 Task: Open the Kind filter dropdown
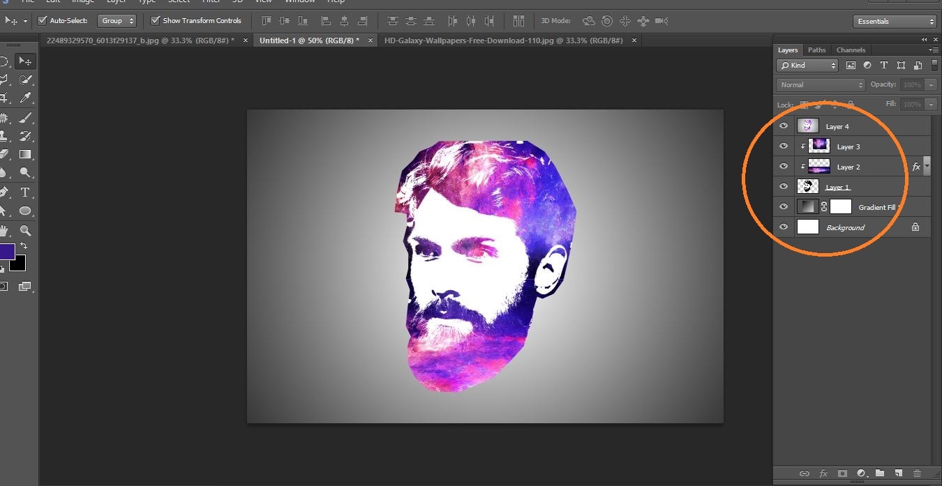(807, 65)
